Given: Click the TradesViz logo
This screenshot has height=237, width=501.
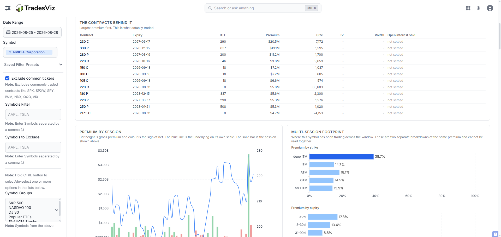Looking at the screenshot, I should [x=35, y=8].
